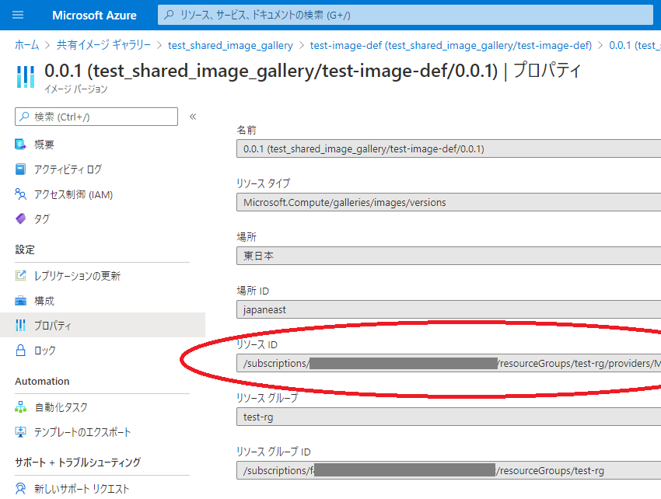Viewport: 661px width, 499px height.
Task: Open the Azure portal hamburger menu
Action: coord(18,16)
